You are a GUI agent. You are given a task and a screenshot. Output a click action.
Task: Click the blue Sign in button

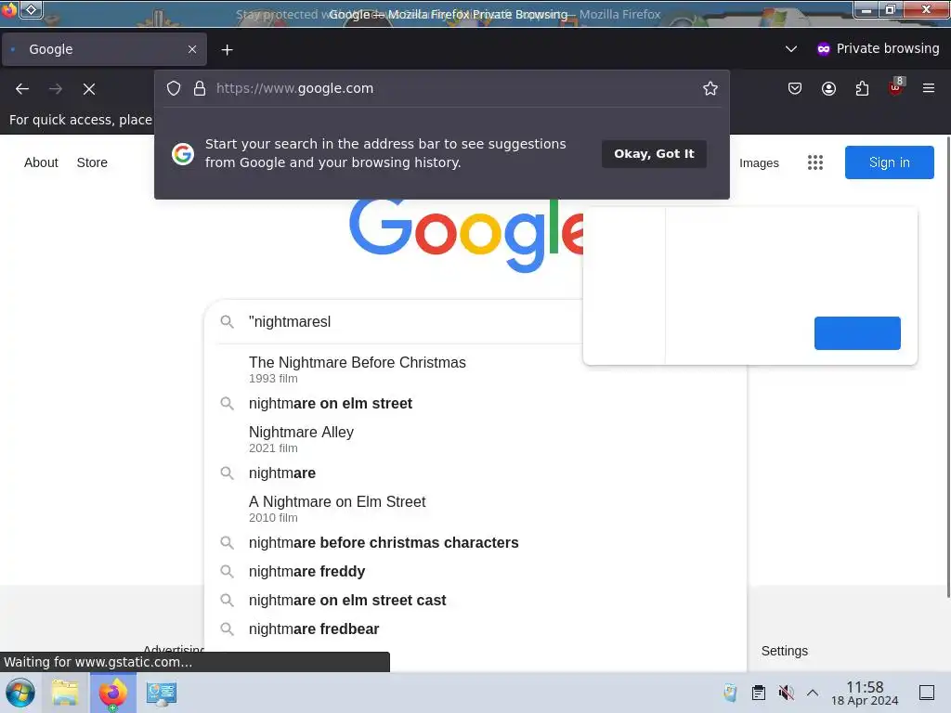889,162
